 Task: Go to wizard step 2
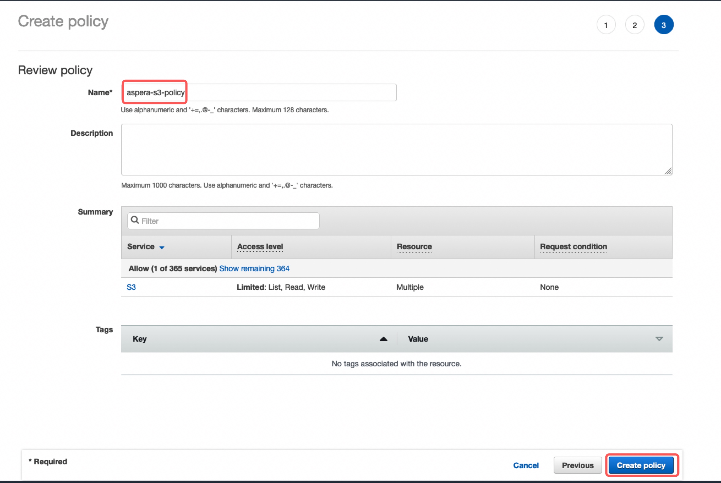(635, 25)
